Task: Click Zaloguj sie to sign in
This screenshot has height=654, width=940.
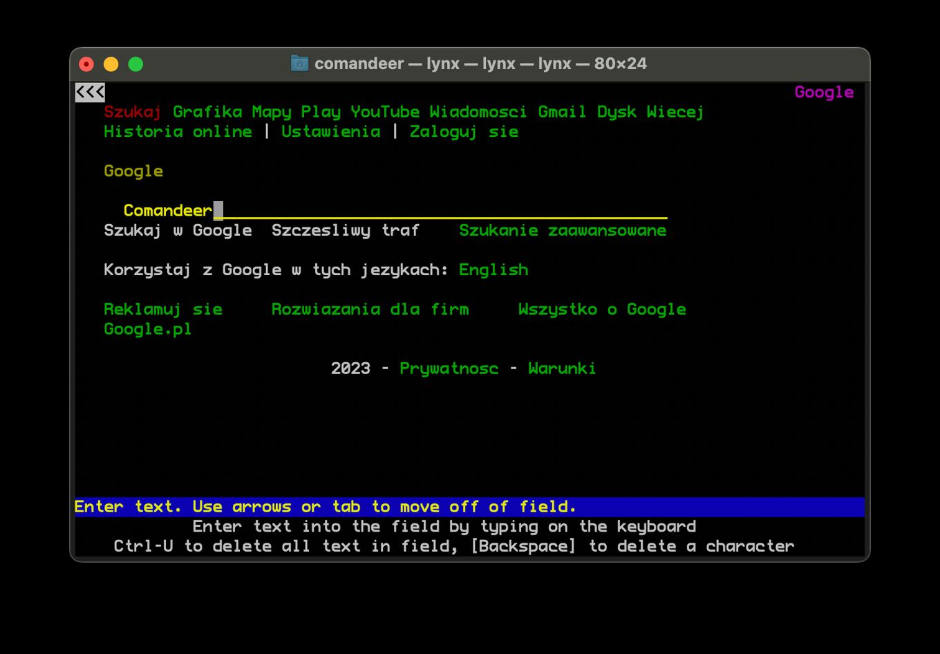Action: tap(464, 131)
